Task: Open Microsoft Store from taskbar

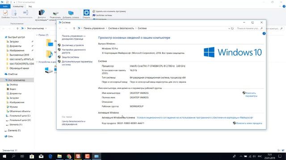Action: (32, 156)
